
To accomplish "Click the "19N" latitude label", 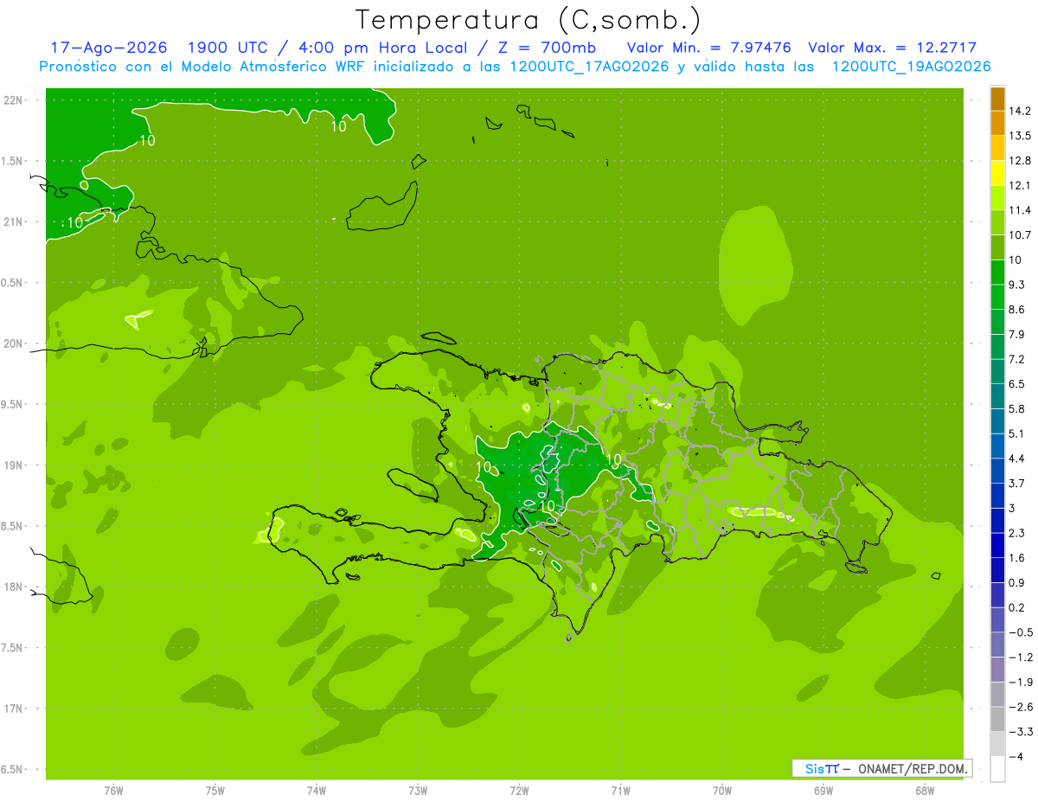I will click(15, 465).
